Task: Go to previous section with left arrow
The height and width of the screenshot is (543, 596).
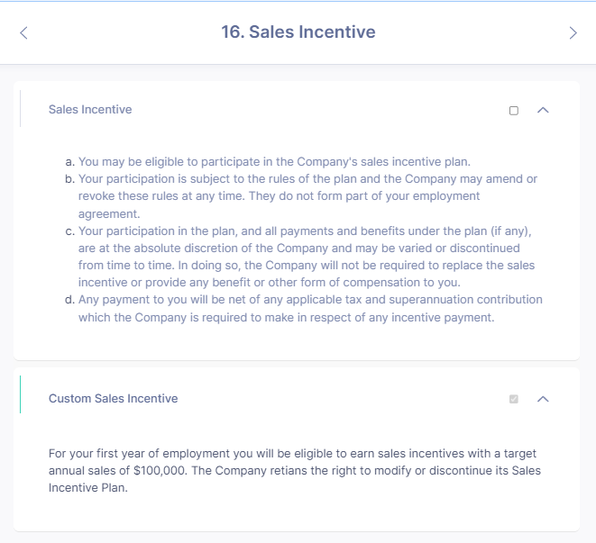Action: pos(23,32)
